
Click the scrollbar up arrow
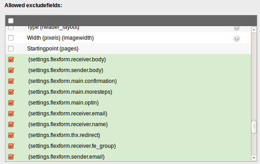click(x=254, y=29)
